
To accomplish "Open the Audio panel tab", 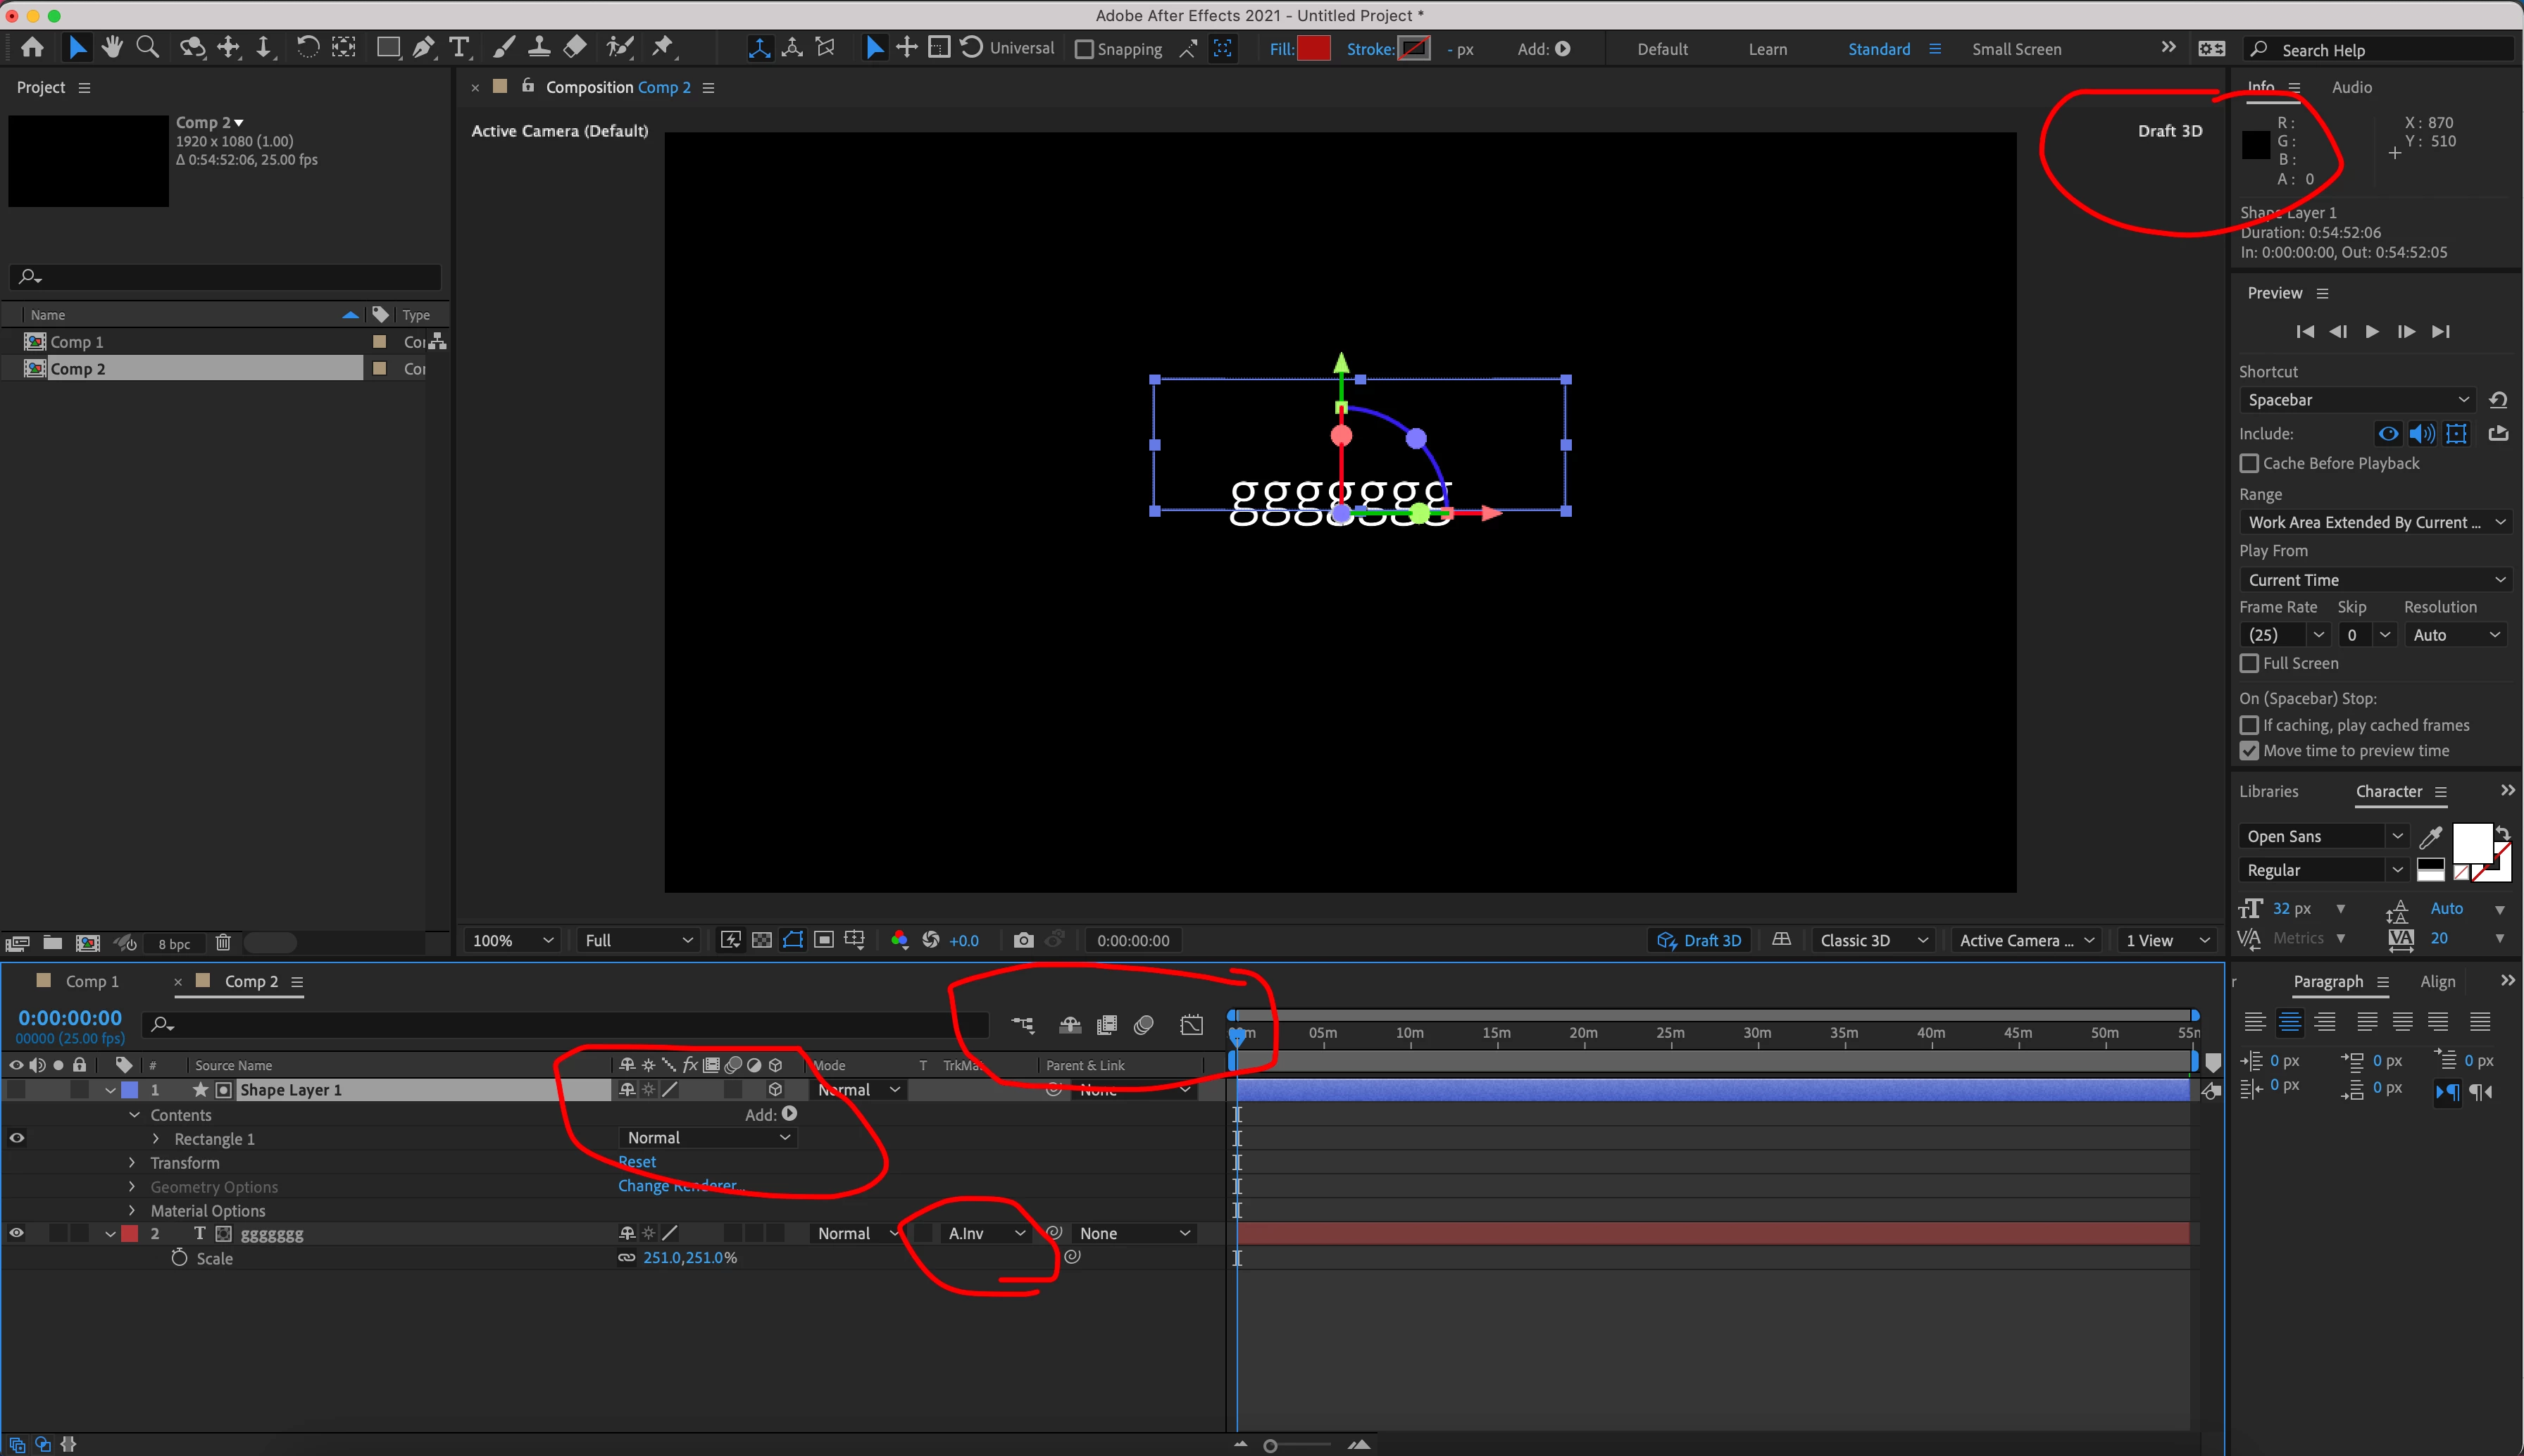I will point(2351,87).
